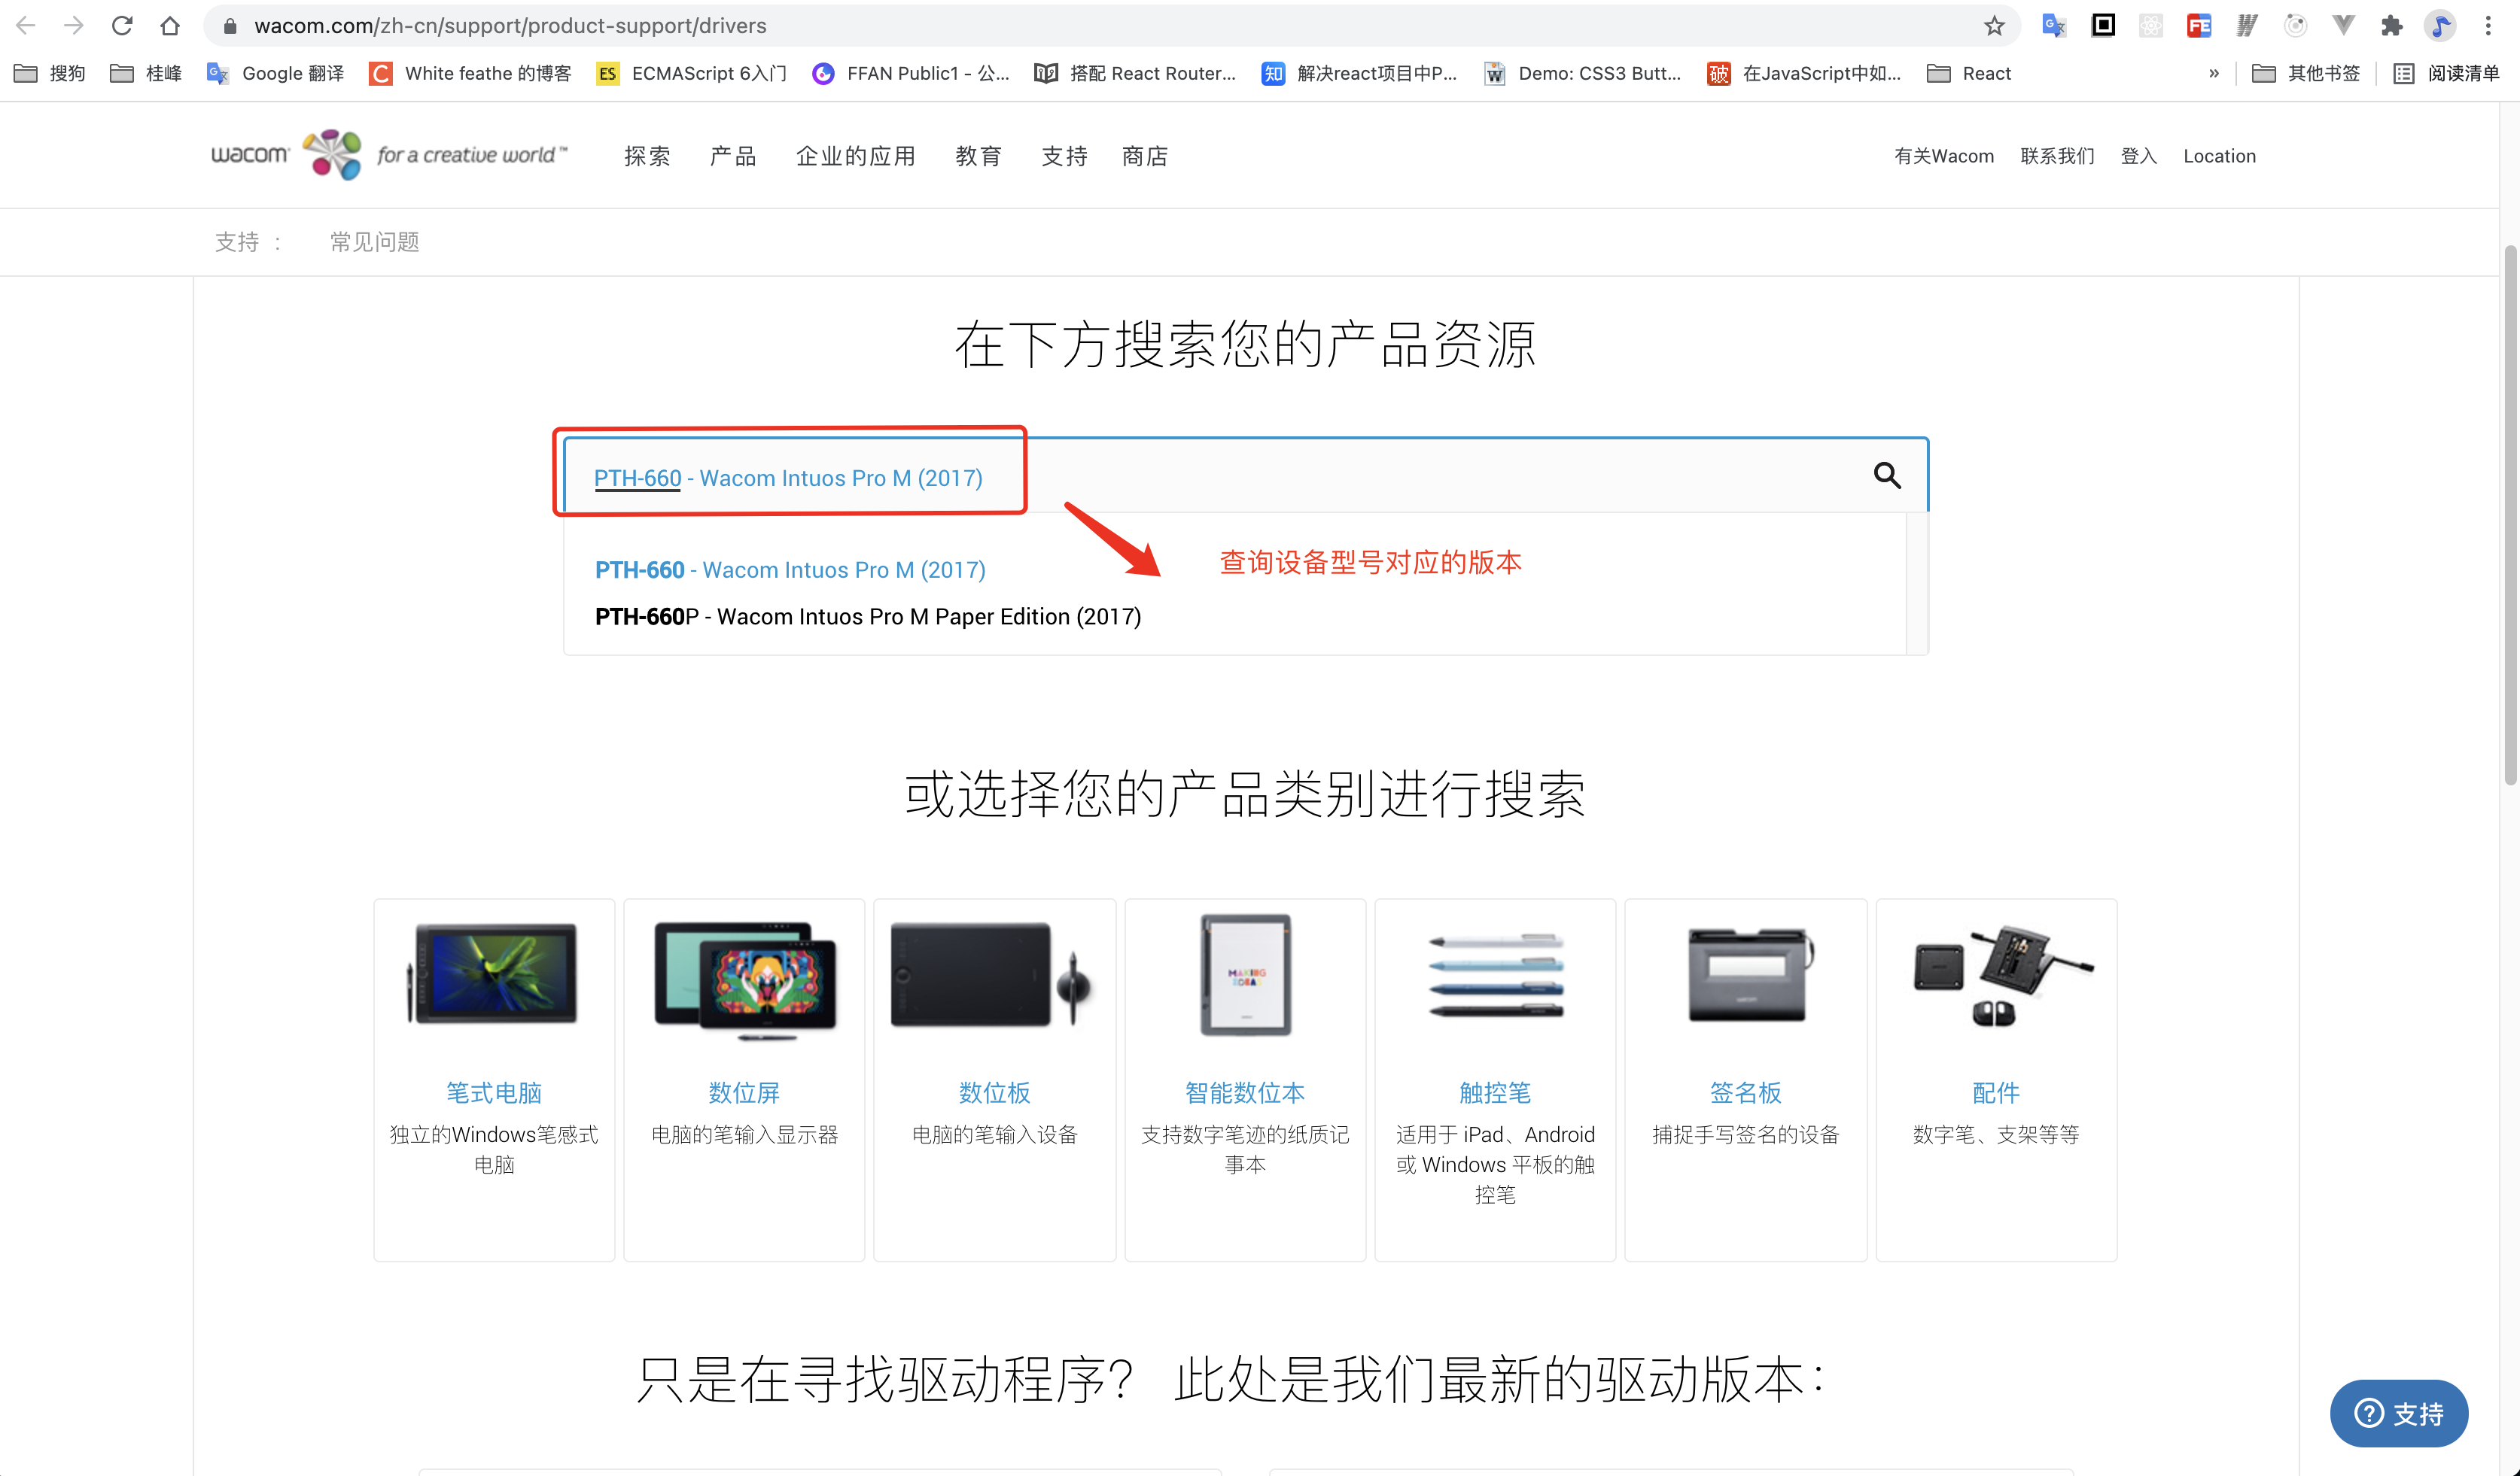The width and height of the screenshot is (2520, 1476).
Task: Open the 支持 navigation menu
Action: [1064, 156]
